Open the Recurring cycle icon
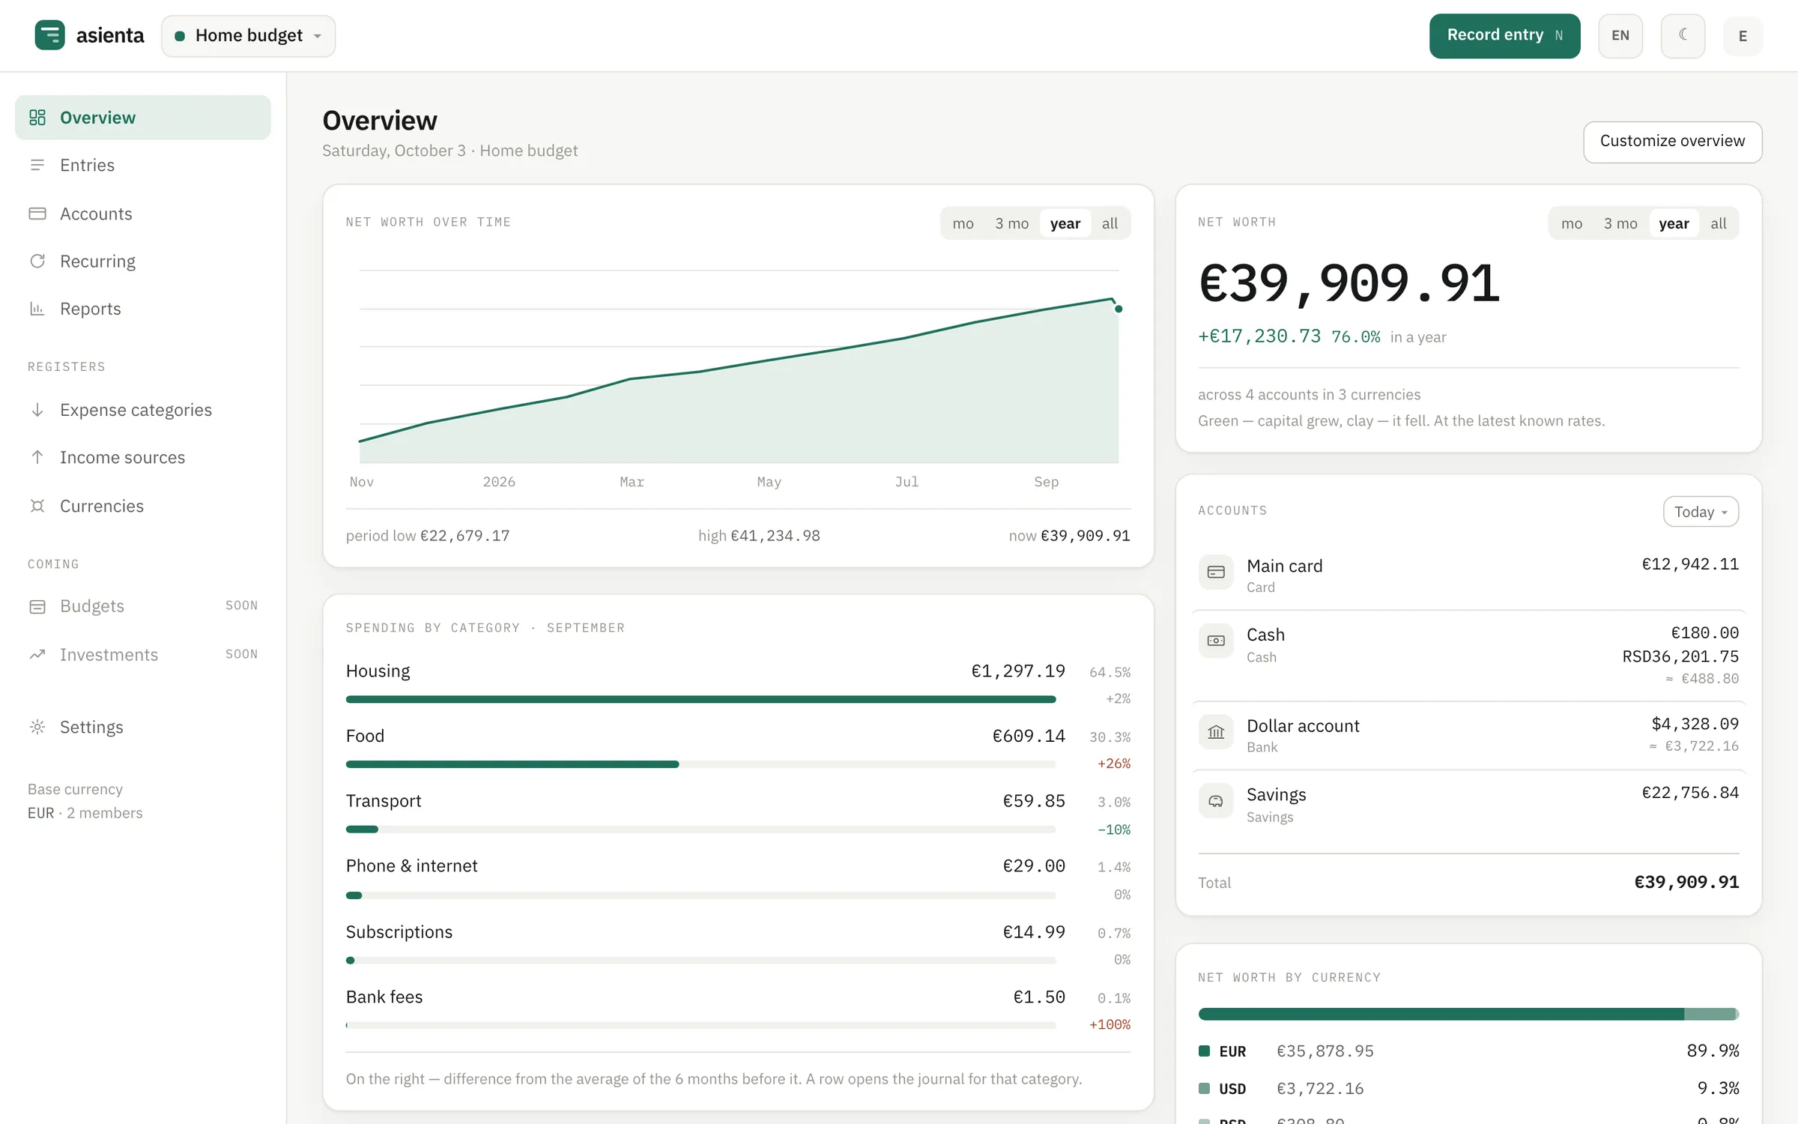Viewport: 1798px width, 1124px height. (x=37, y=261)
